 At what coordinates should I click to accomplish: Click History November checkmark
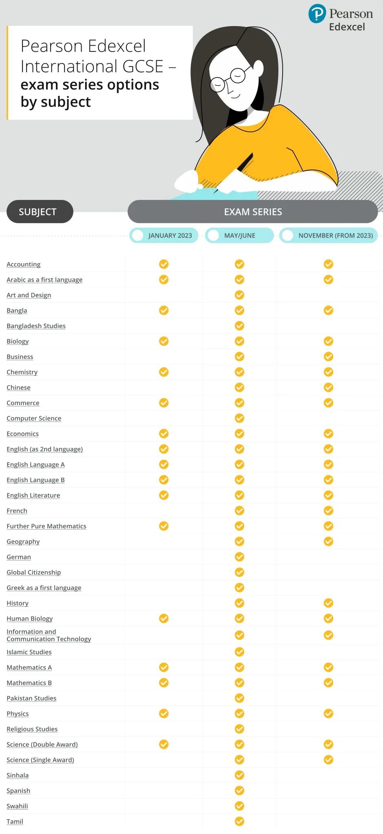tap(328, 603)
